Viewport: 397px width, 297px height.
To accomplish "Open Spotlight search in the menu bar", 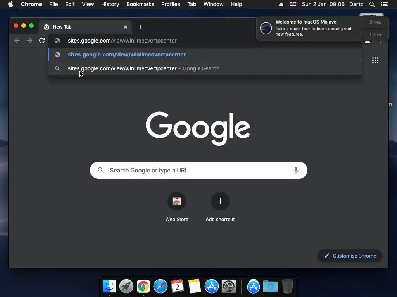I will click(x=372, y=4).
